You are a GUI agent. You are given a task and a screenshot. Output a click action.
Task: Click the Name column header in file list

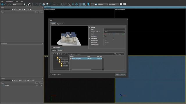tap(78, 57)
